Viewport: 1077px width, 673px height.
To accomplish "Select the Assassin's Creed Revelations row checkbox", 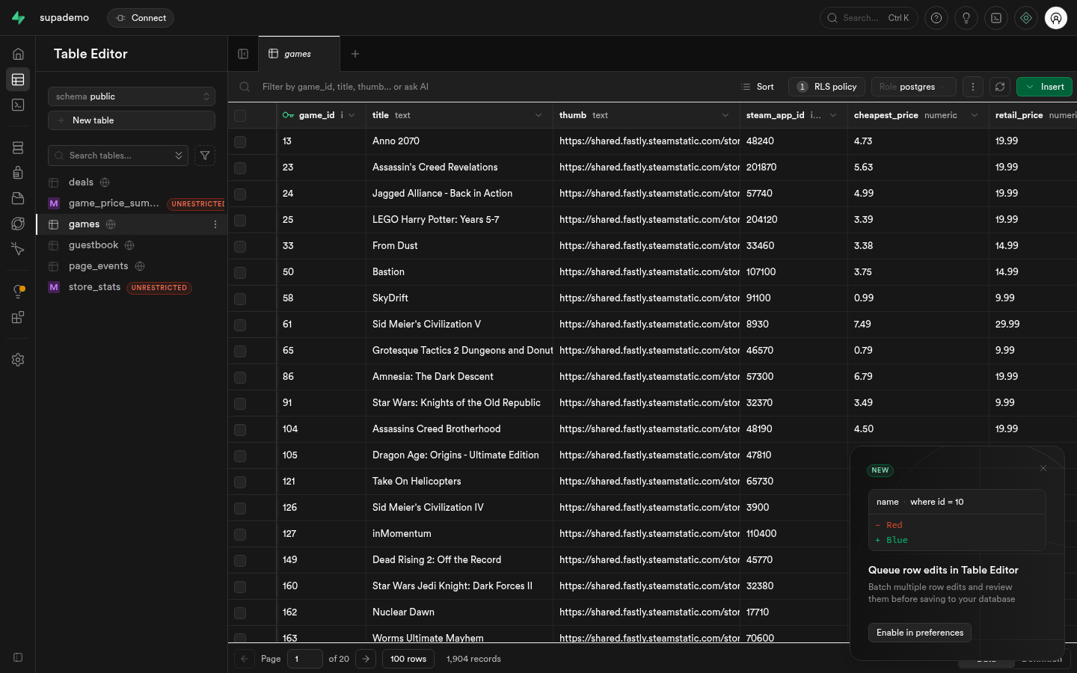I will (x=240, y=168).
